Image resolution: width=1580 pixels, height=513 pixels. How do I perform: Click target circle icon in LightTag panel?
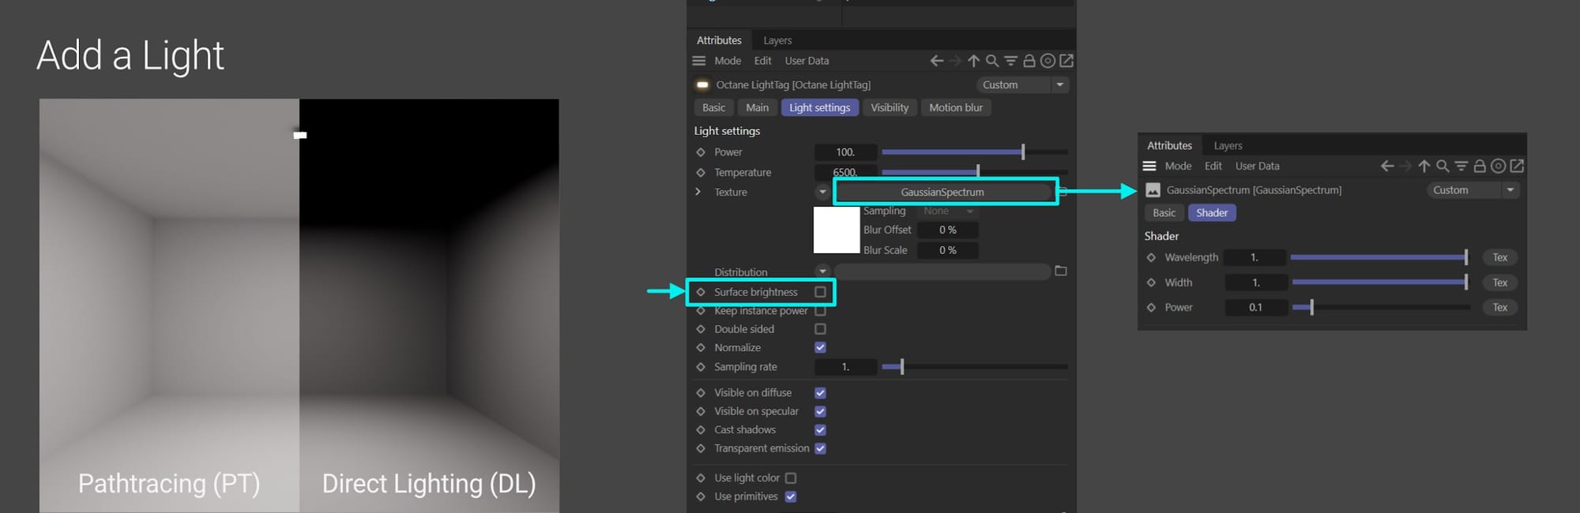pyautogui.click(x=1048, y=61)
